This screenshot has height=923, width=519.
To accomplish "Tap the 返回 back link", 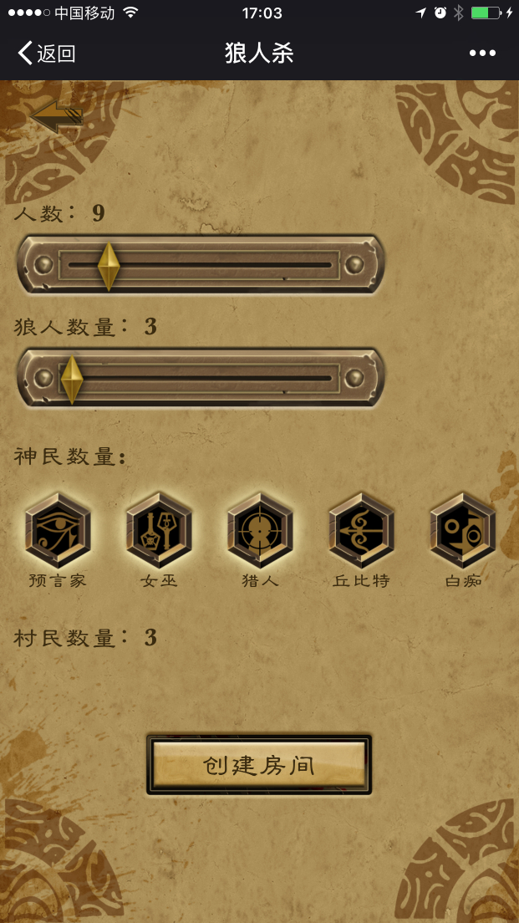I will click(x=47, y=54).
